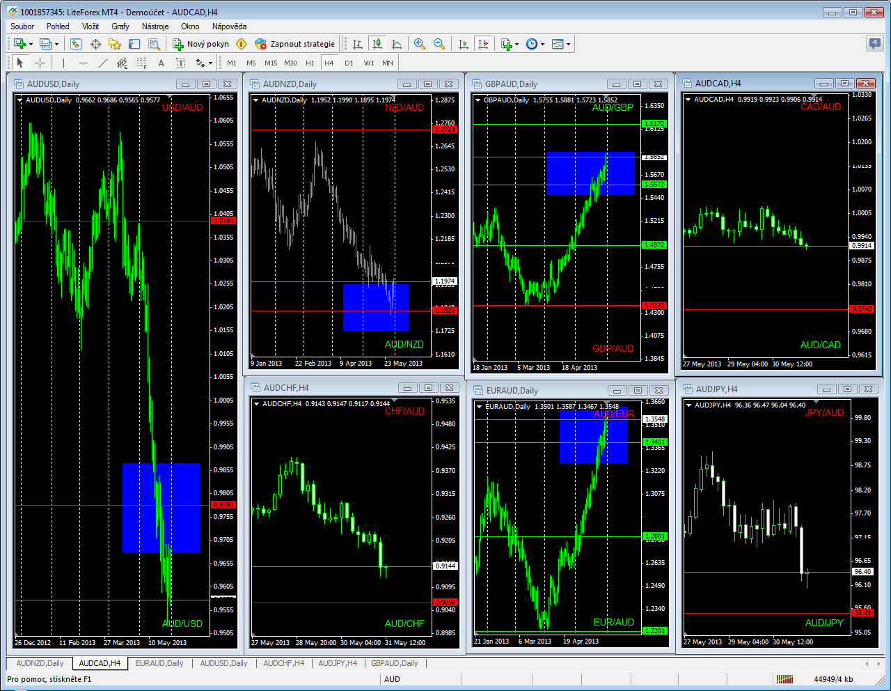Screen dimensions: 891x691
Task: Open the Navigator folder-star icon
Action: 115,44
